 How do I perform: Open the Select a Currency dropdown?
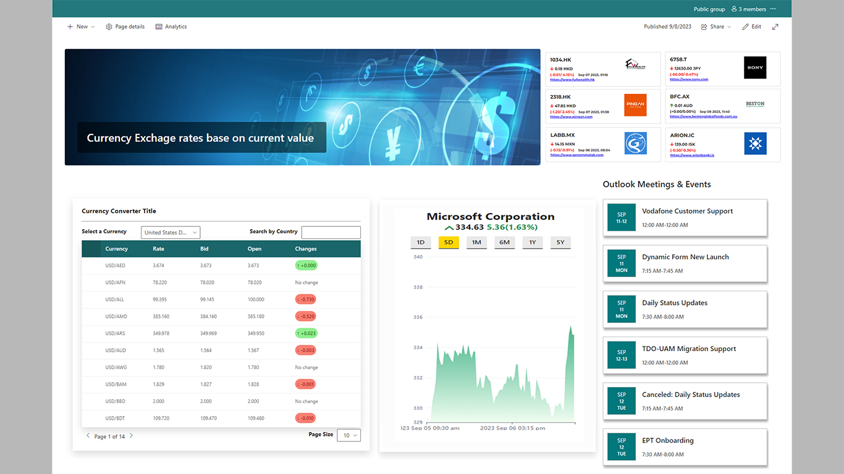[171, 233]
